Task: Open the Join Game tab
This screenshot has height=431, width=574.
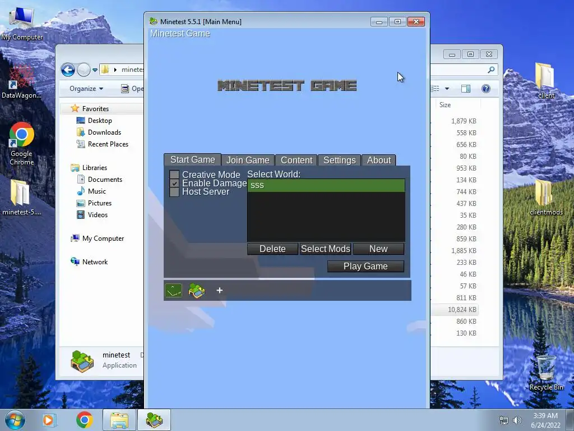Action: (x=248, y=160)
